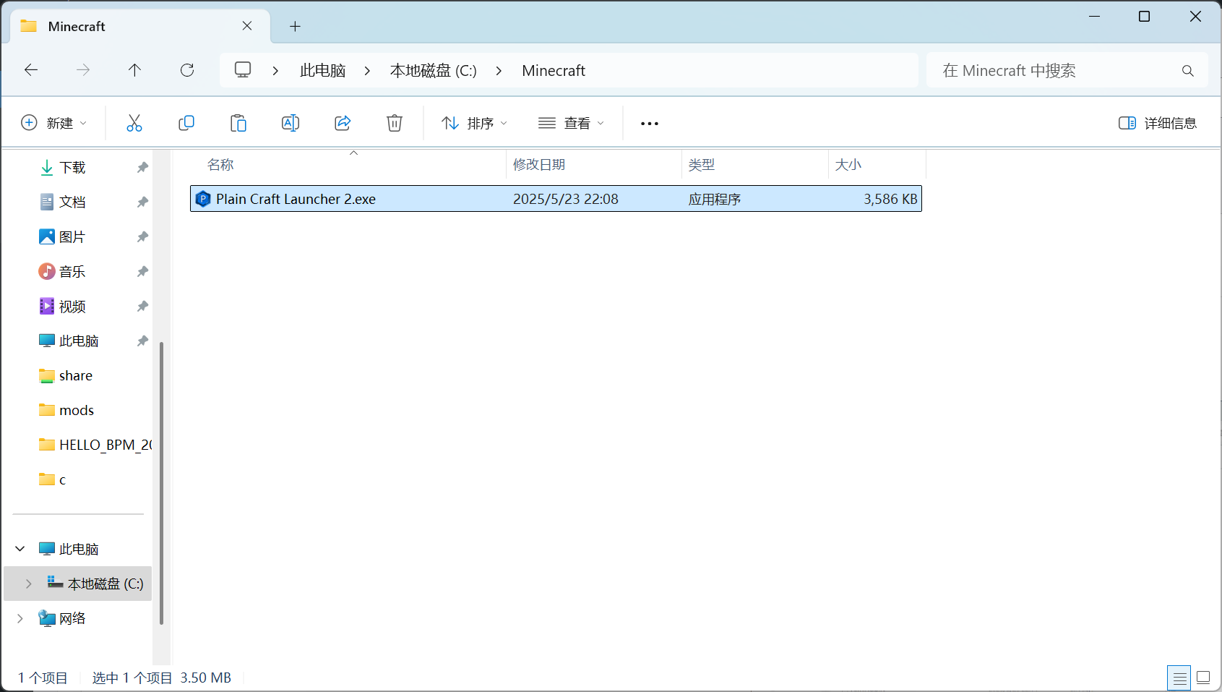Click the Plain Craft Launcher file icon
Viewport: 1222px width, 692px height.
(203, 199)
